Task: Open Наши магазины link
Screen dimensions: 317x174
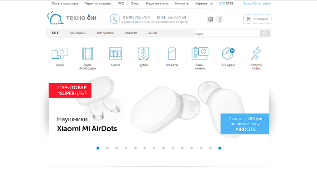Action: click(157, 4)
